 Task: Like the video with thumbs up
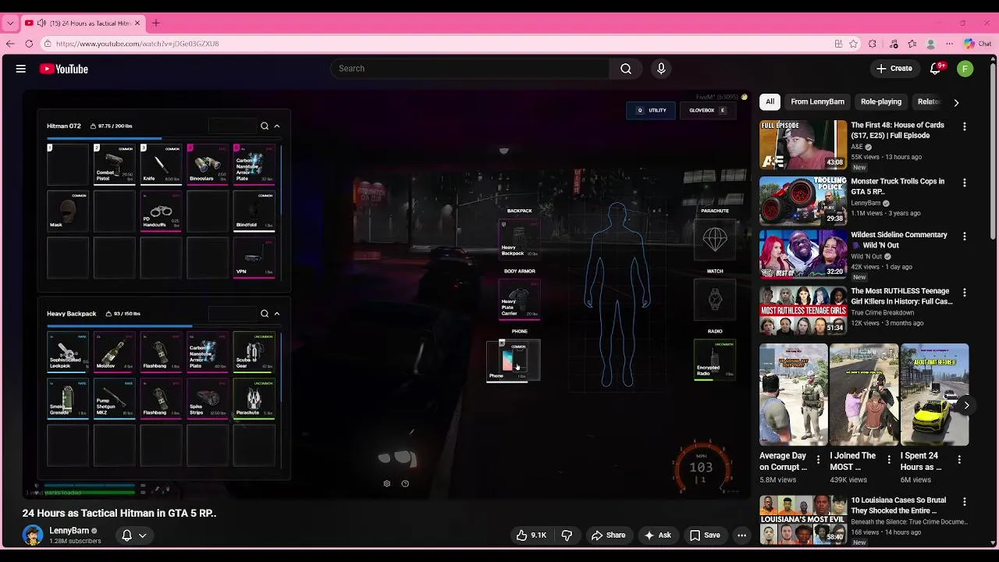point(531,535)
